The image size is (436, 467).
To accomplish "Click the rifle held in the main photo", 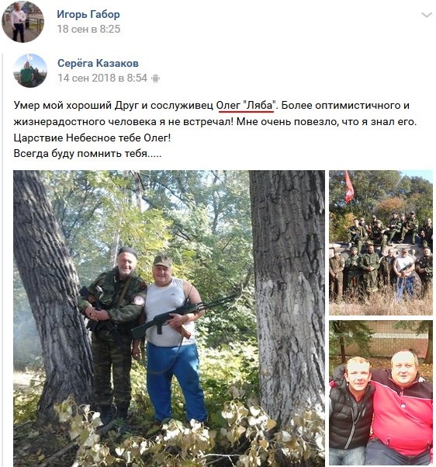I will click(185, 315).
